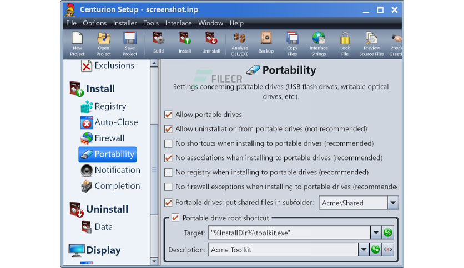Click the Acme\Shared subfolder text box
The width and height of the screenshot is (464, 268).
[354, 203]
